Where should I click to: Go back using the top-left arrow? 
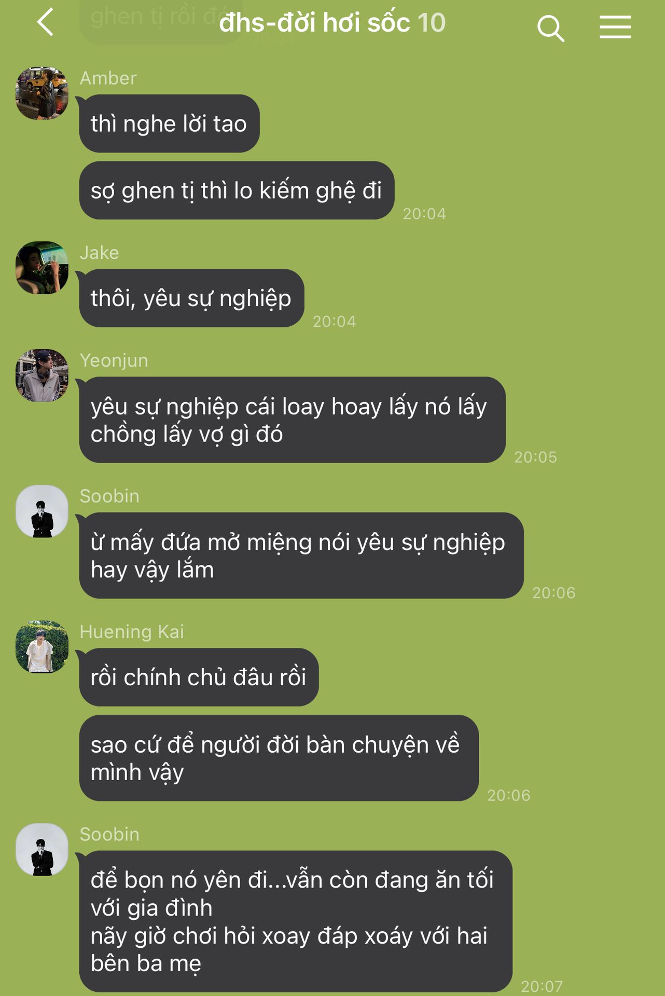tap(46, 22)
